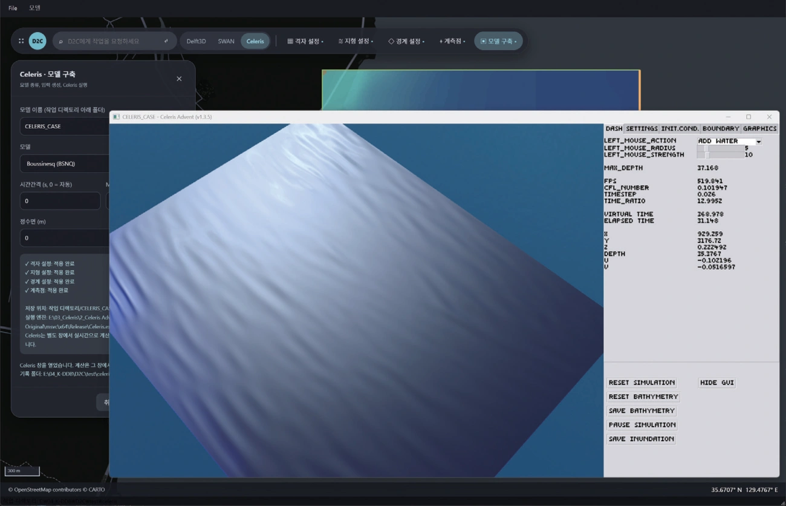
Task: Click the '격자 설정: 적용 완료' status line
Action: [50, 264]
